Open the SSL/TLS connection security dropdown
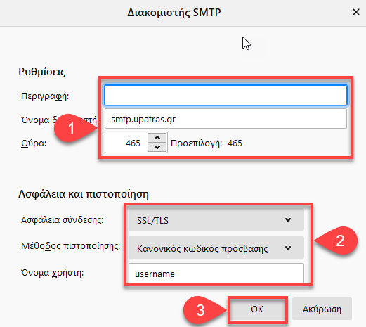The image size is (366, 327). click(216, 219)
